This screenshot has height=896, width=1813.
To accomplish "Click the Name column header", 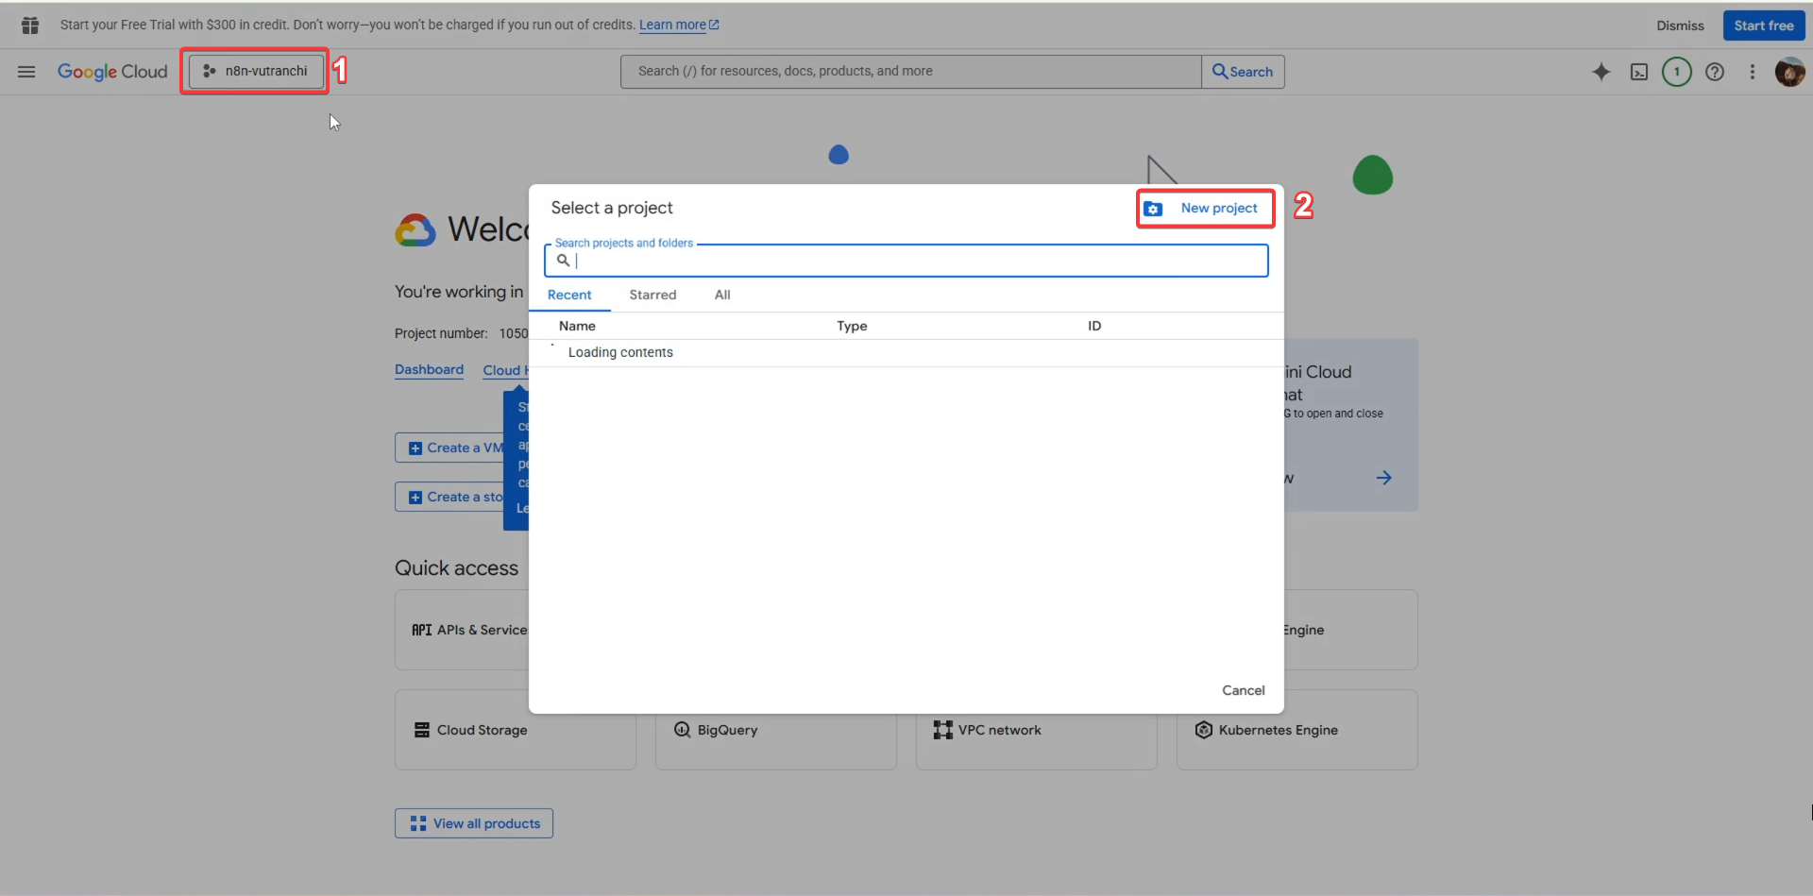I will tap(577, 326).
